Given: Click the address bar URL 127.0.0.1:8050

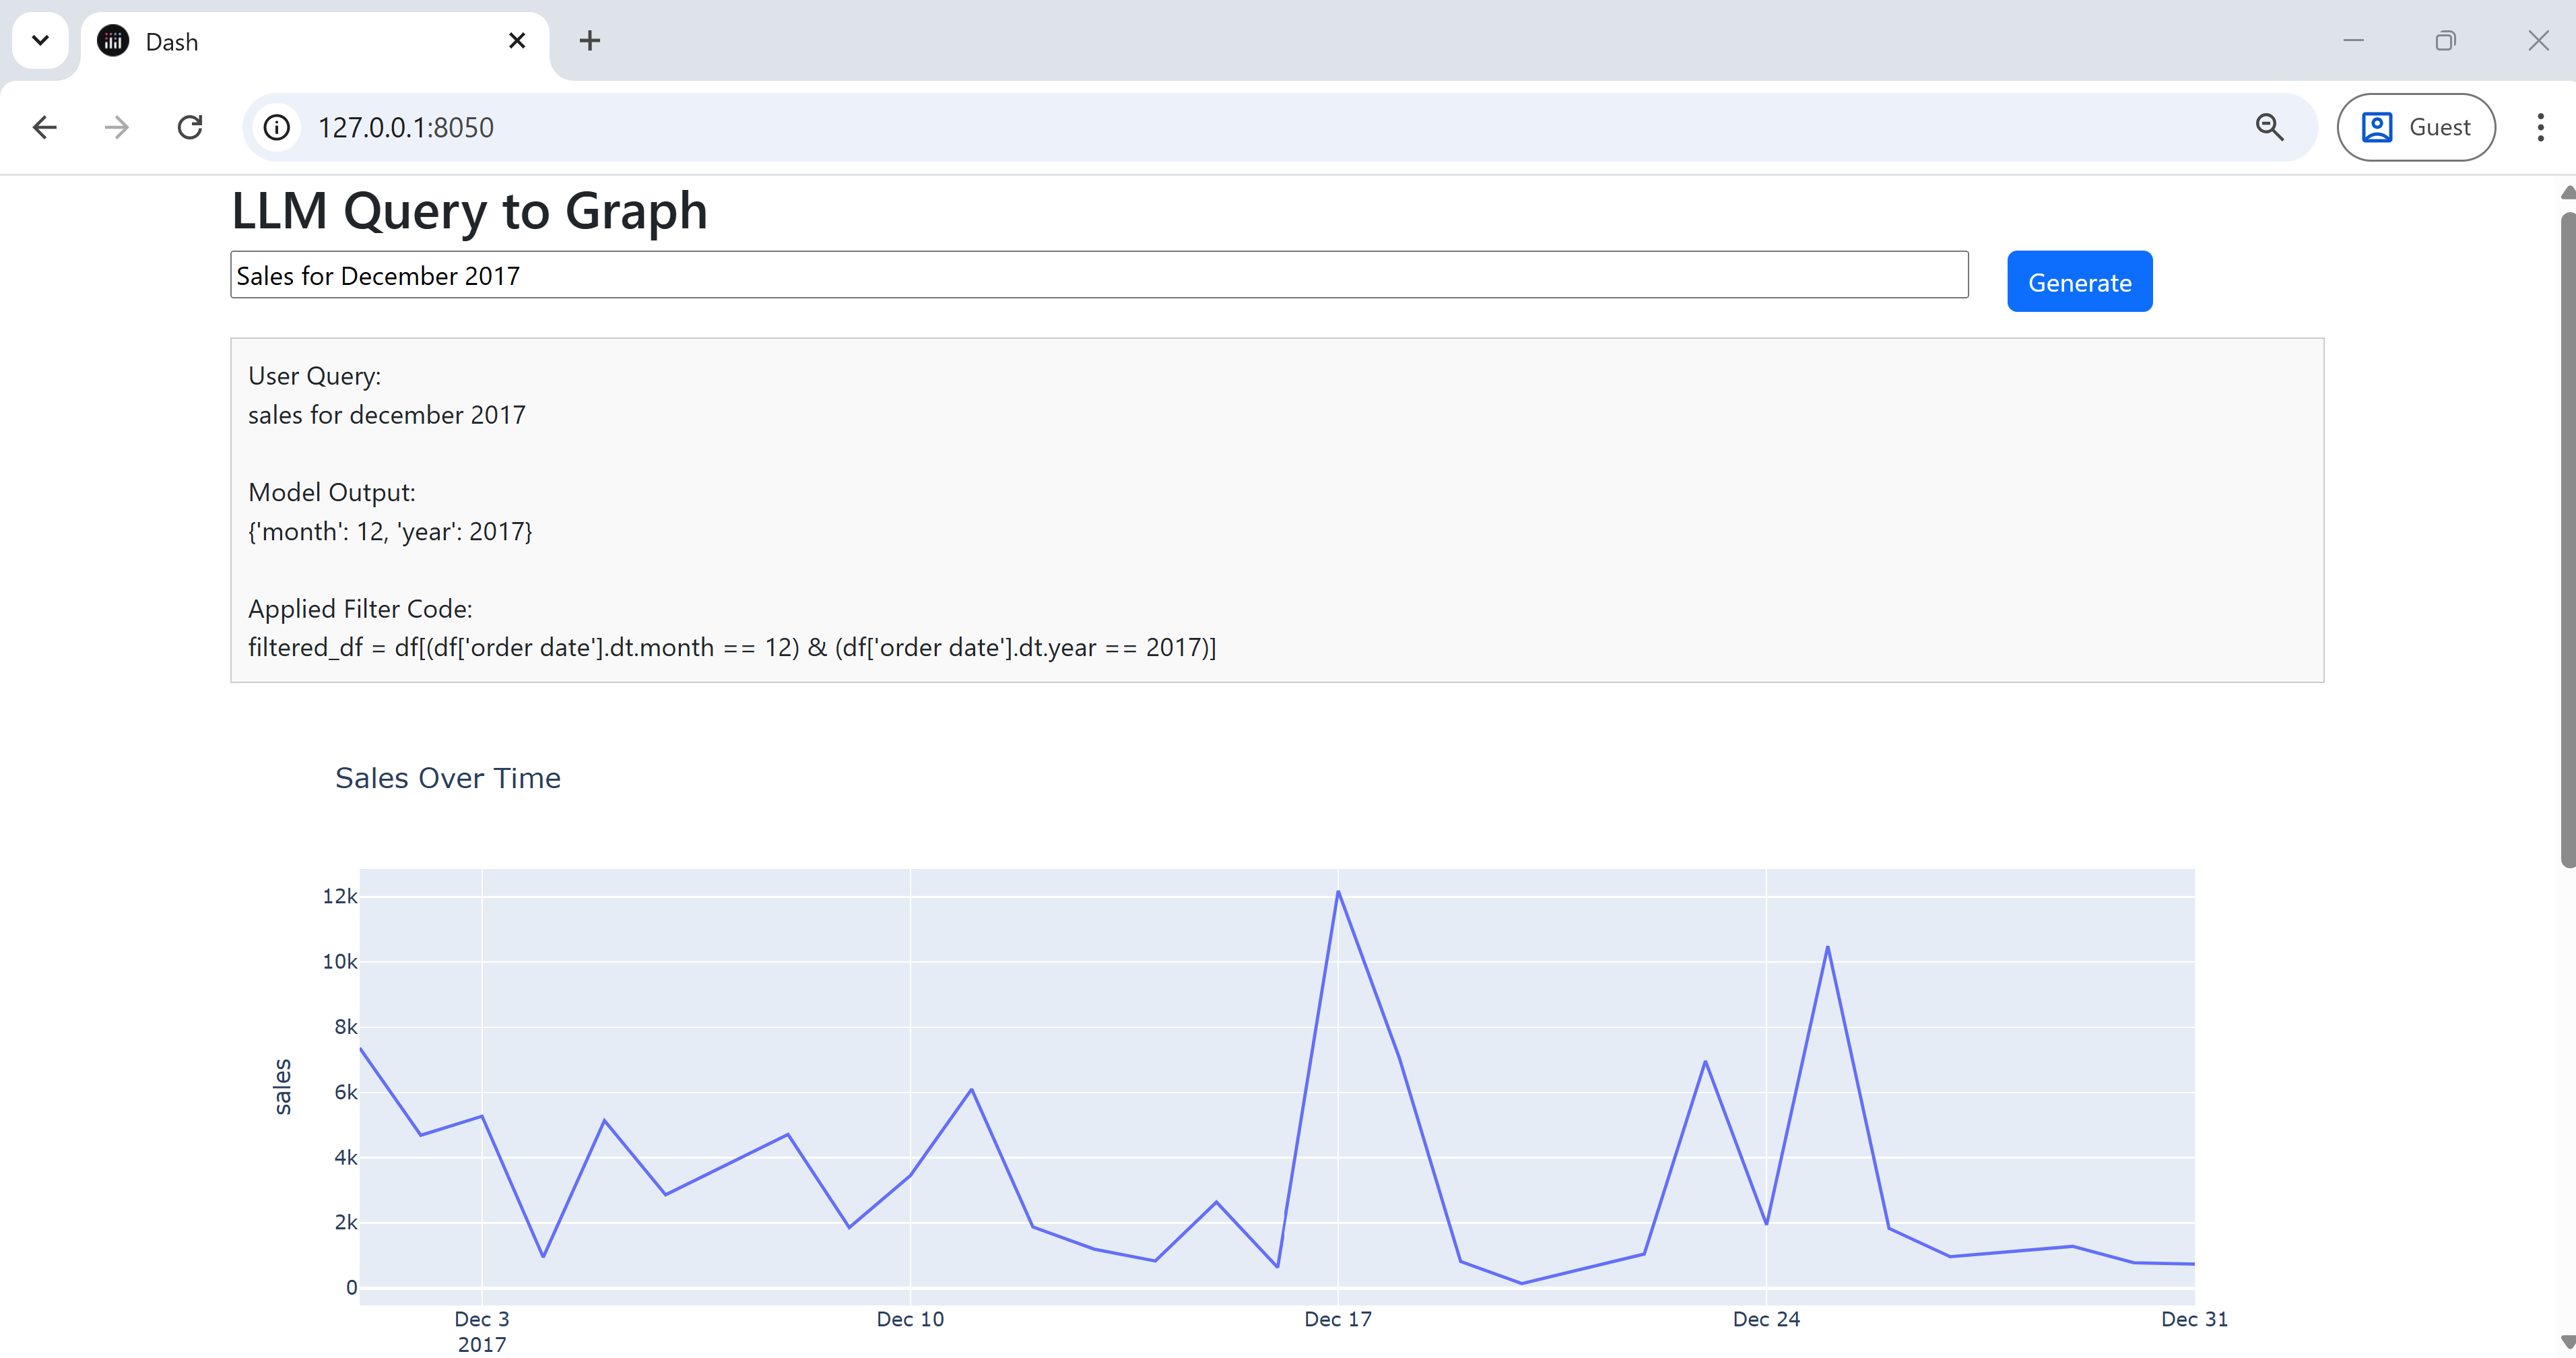Looking at the screenshot, I should tap(405, 128).
